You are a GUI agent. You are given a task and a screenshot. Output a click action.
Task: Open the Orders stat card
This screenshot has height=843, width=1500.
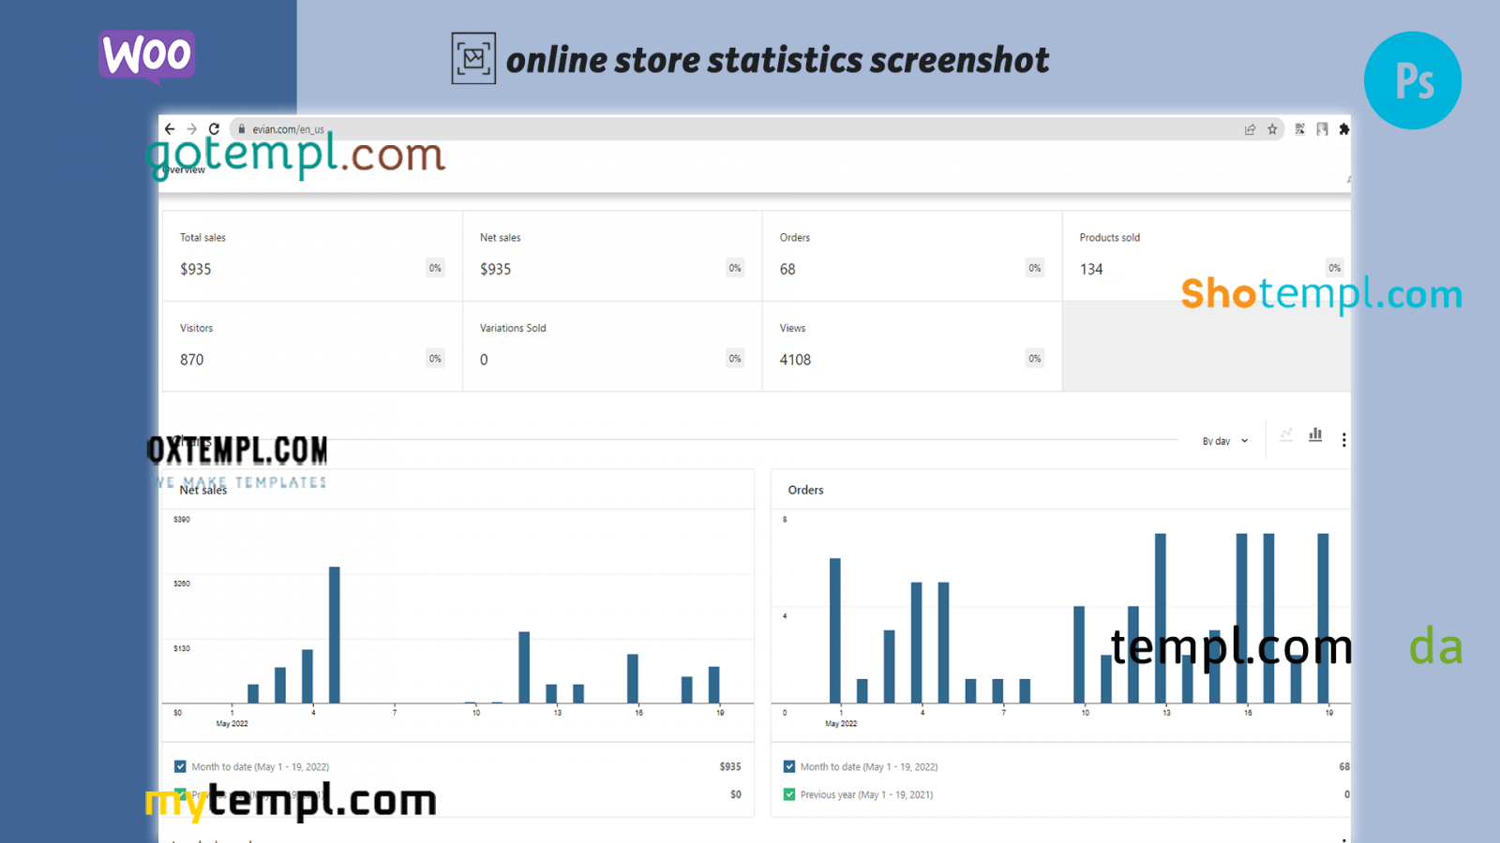tap(911, 256)
